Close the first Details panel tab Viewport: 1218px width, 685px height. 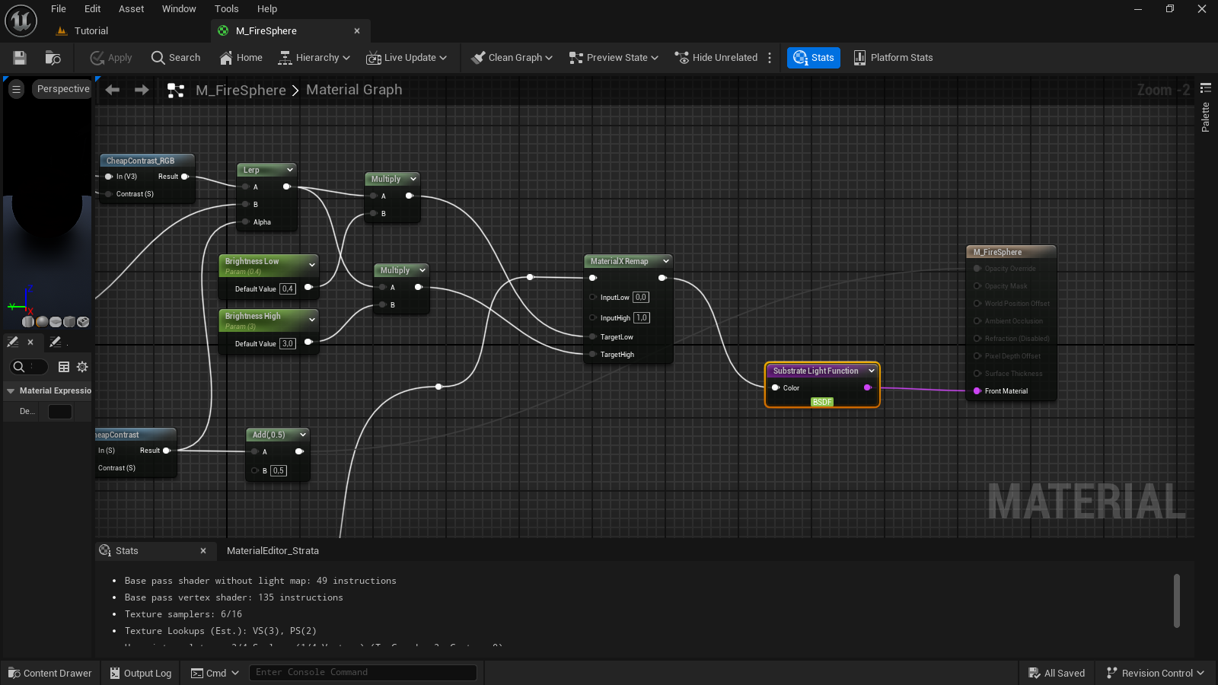[x=30, y=342]
